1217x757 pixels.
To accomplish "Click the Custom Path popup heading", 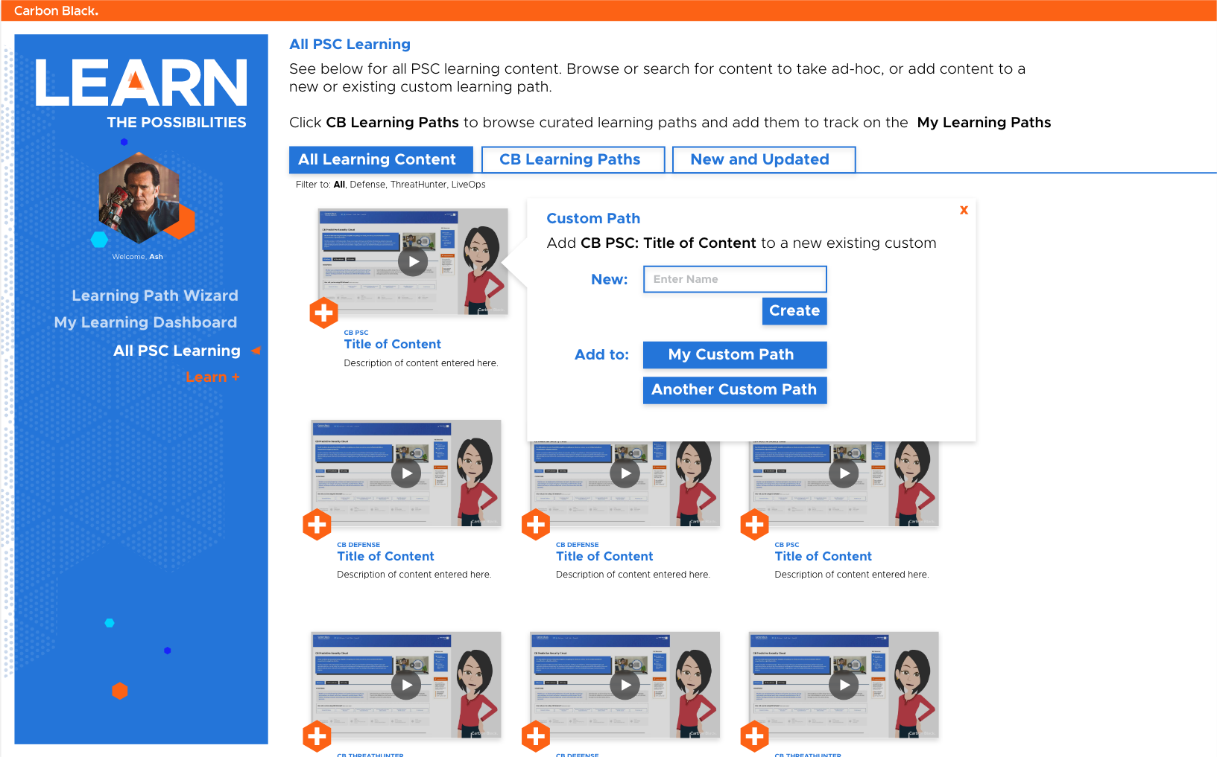I will click(x=593, y=218).
